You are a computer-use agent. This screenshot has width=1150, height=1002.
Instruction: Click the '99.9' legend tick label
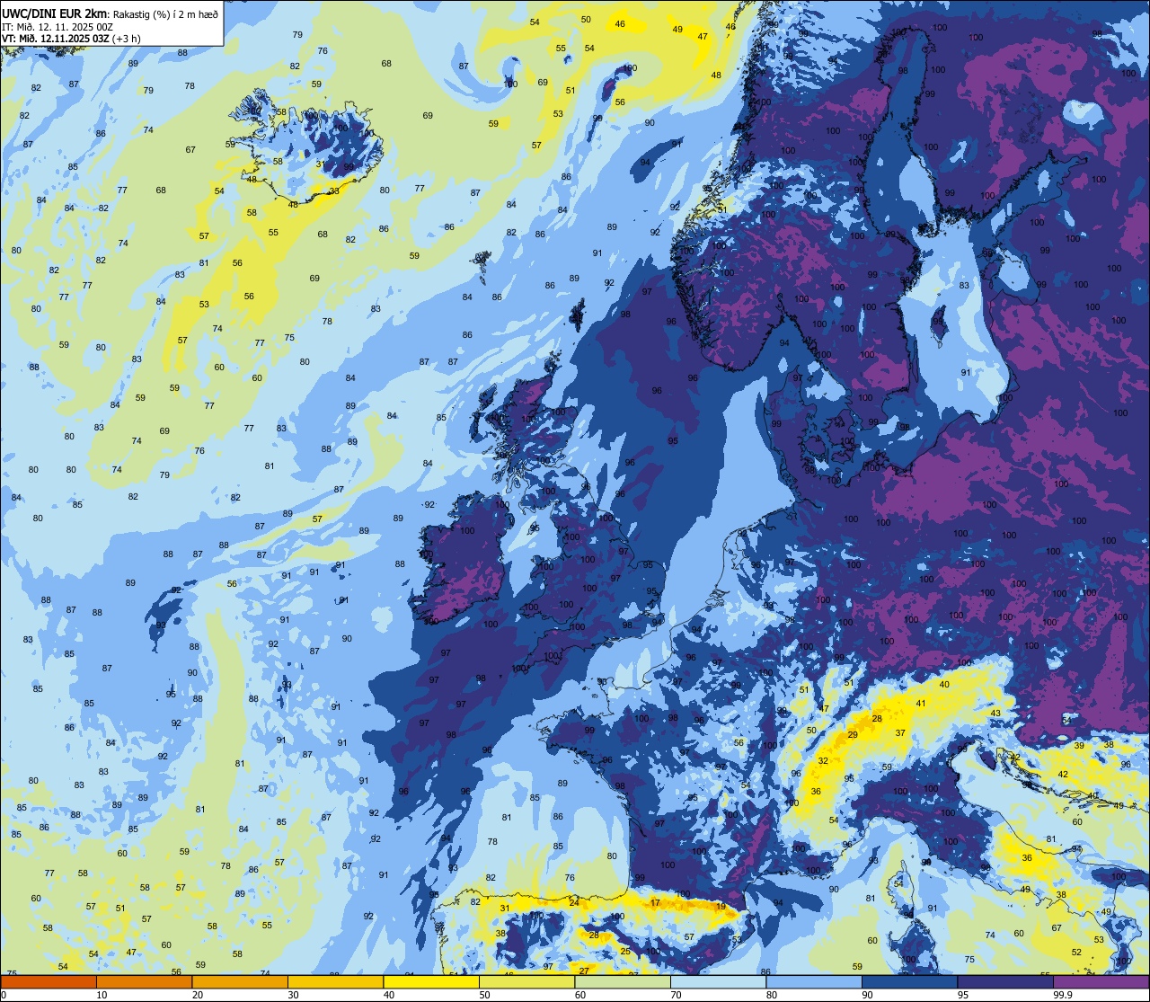tap(1063, 995)
